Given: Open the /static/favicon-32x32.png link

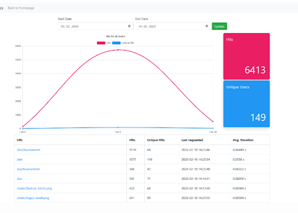Looking at the screenshot, I should pos(34,189).
